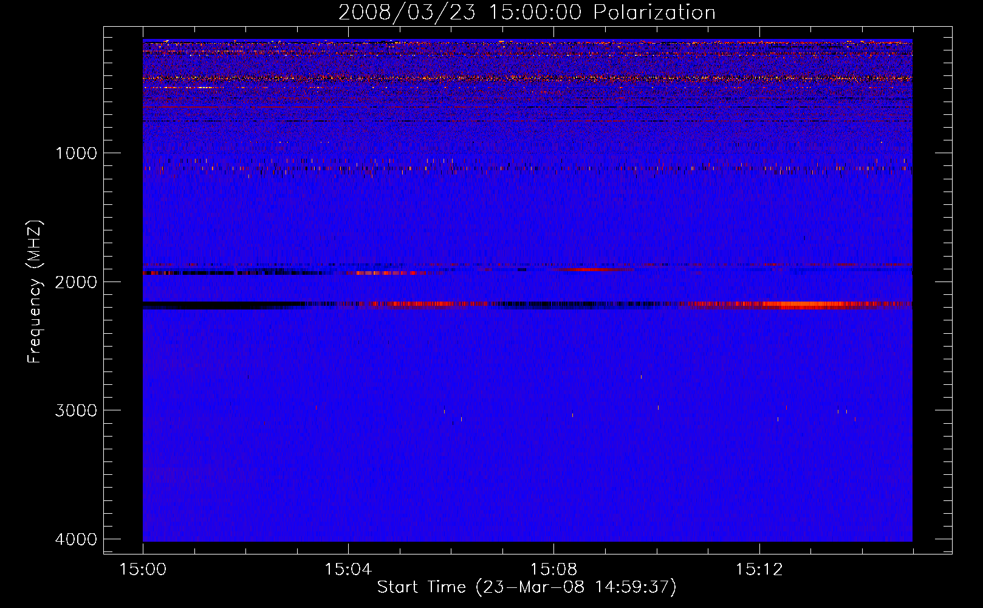Click the thick black band near 2200 MHz
This screenshot has width=983, height=608.
click(x=222, y=305)
